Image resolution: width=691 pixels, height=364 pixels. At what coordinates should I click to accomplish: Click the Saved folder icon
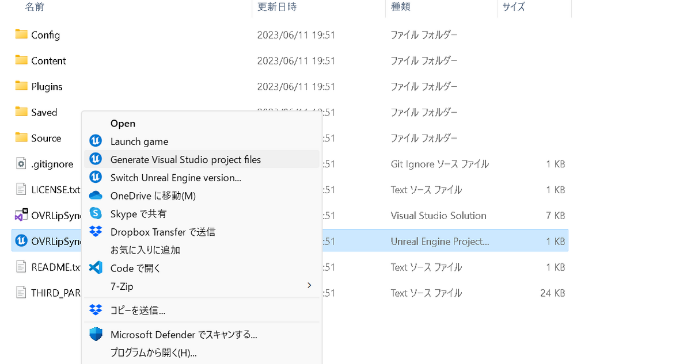pos(21,112)
